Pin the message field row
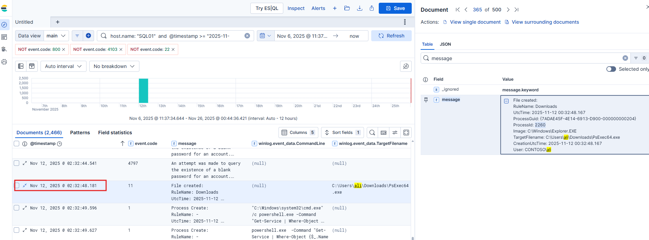This screenshot has height=240, width=649. pyautogui.click(x=426, y=100)
